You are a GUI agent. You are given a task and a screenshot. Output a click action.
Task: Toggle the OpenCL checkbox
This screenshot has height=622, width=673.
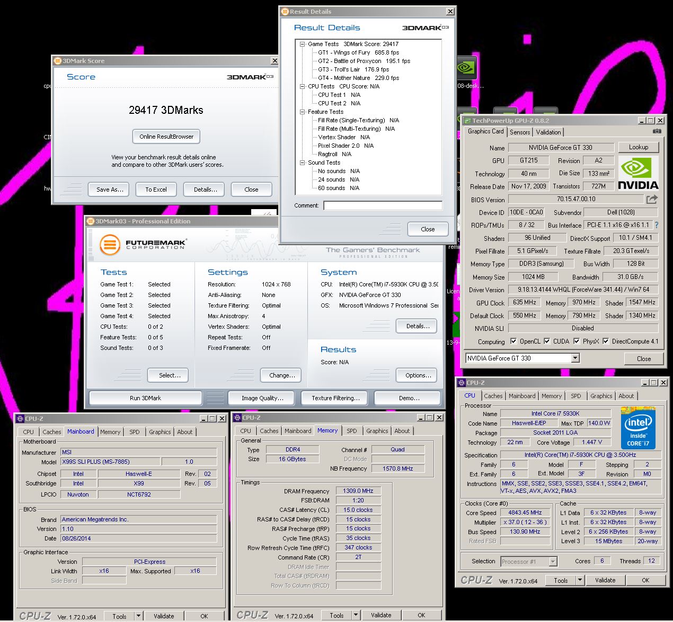click(513, 341)
